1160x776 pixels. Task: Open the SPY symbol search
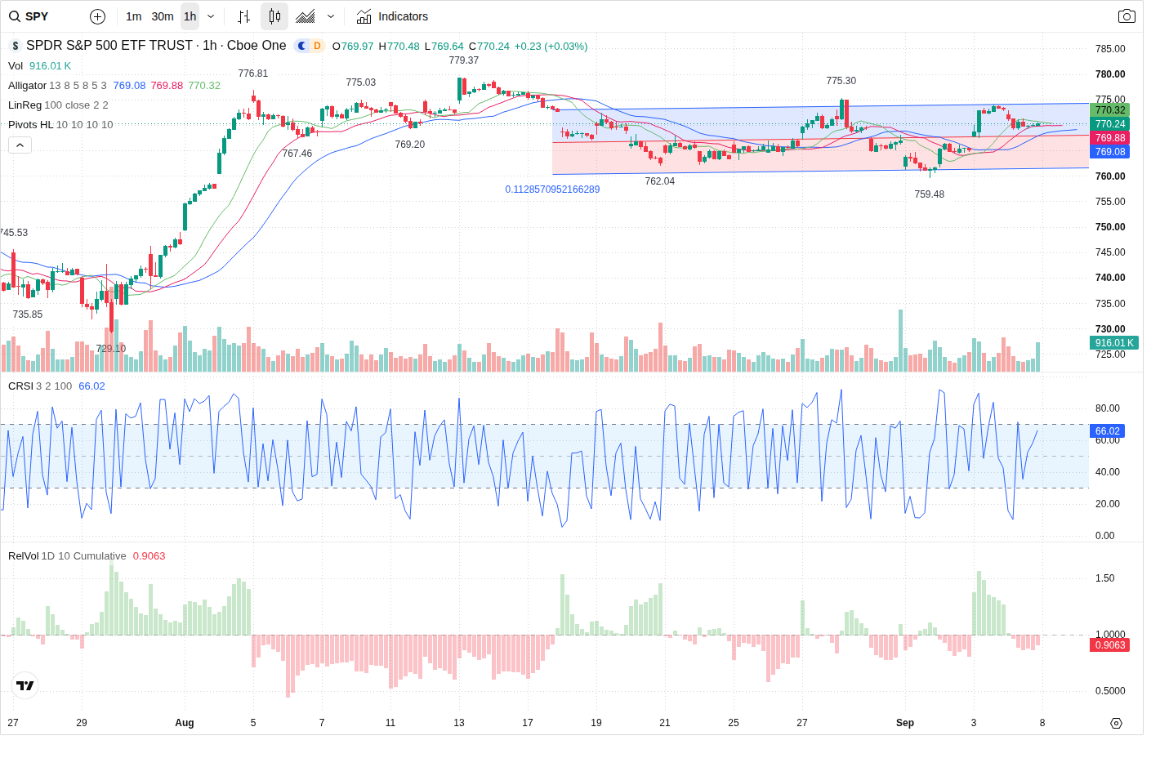pos(29,16)
